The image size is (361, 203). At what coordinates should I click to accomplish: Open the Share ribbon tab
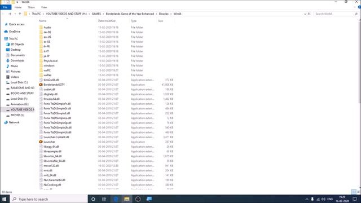(32, 7)
